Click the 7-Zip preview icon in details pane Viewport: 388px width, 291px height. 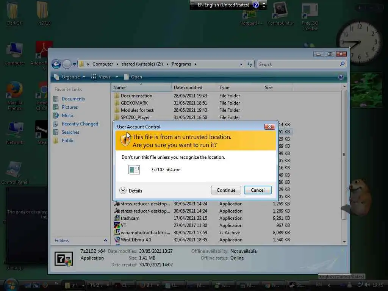click(x=64, y=258)
